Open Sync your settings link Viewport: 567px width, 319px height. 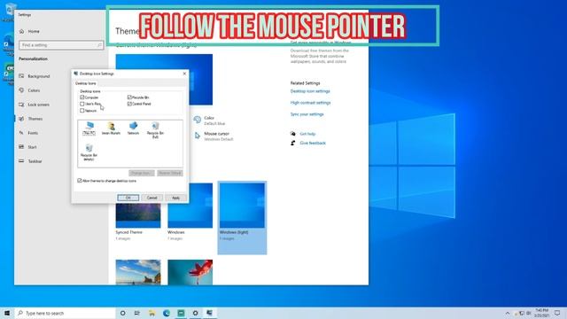coord(307,114)
